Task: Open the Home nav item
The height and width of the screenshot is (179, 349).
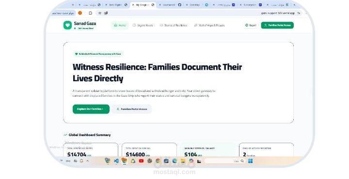Action: pyautogui.click(x=120, y=25)
